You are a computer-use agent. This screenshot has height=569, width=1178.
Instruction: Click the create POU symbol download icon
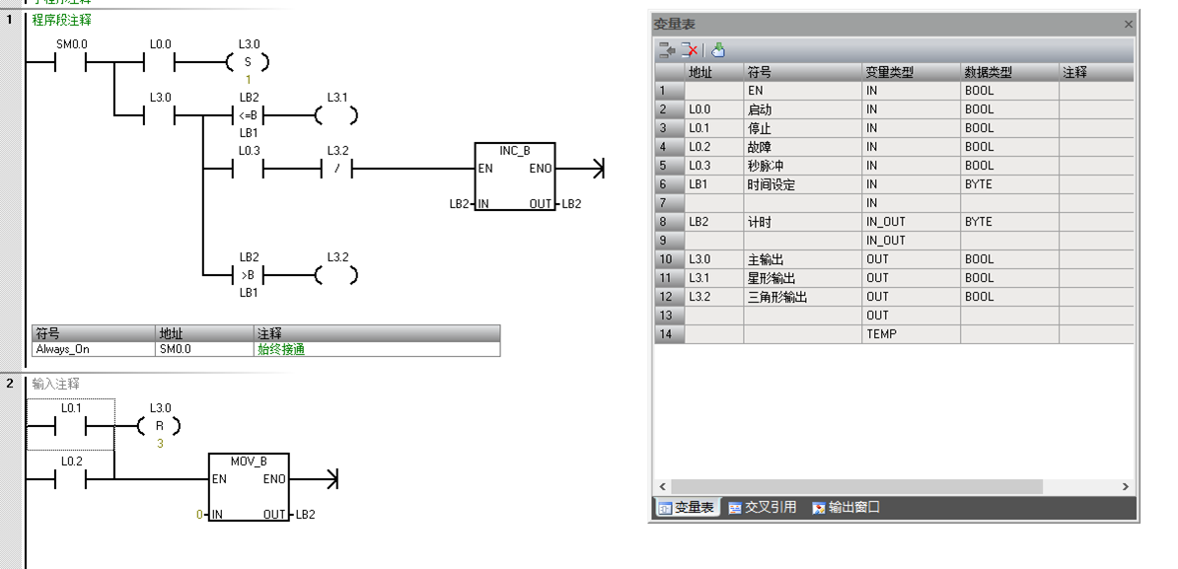tap(718, 50)
